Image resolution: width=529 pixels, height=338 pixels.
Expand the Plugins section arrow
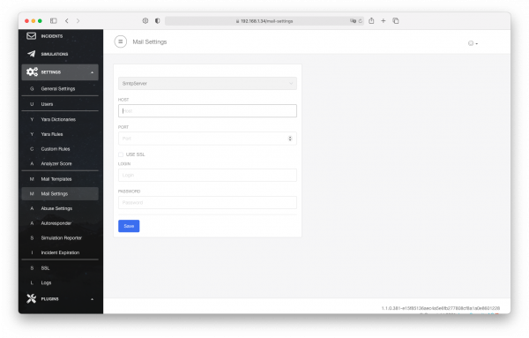click(92, 299)
